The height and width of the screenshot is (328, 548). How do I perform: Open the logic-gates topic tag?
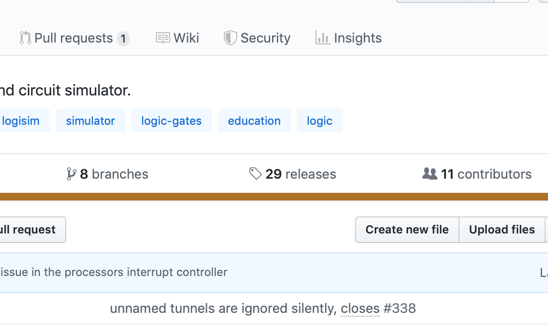click(x=171, y=121)
